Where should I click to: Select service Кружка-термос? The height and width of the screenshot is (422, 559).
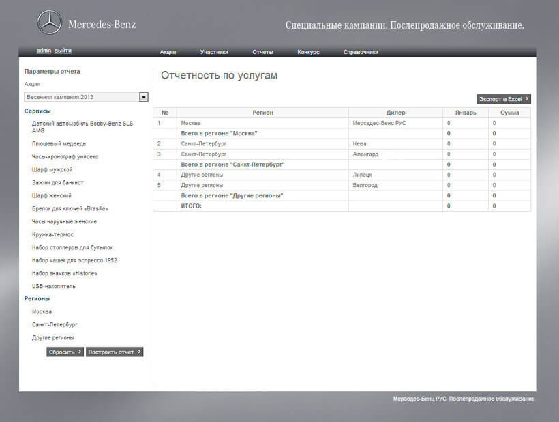[52, 235]
